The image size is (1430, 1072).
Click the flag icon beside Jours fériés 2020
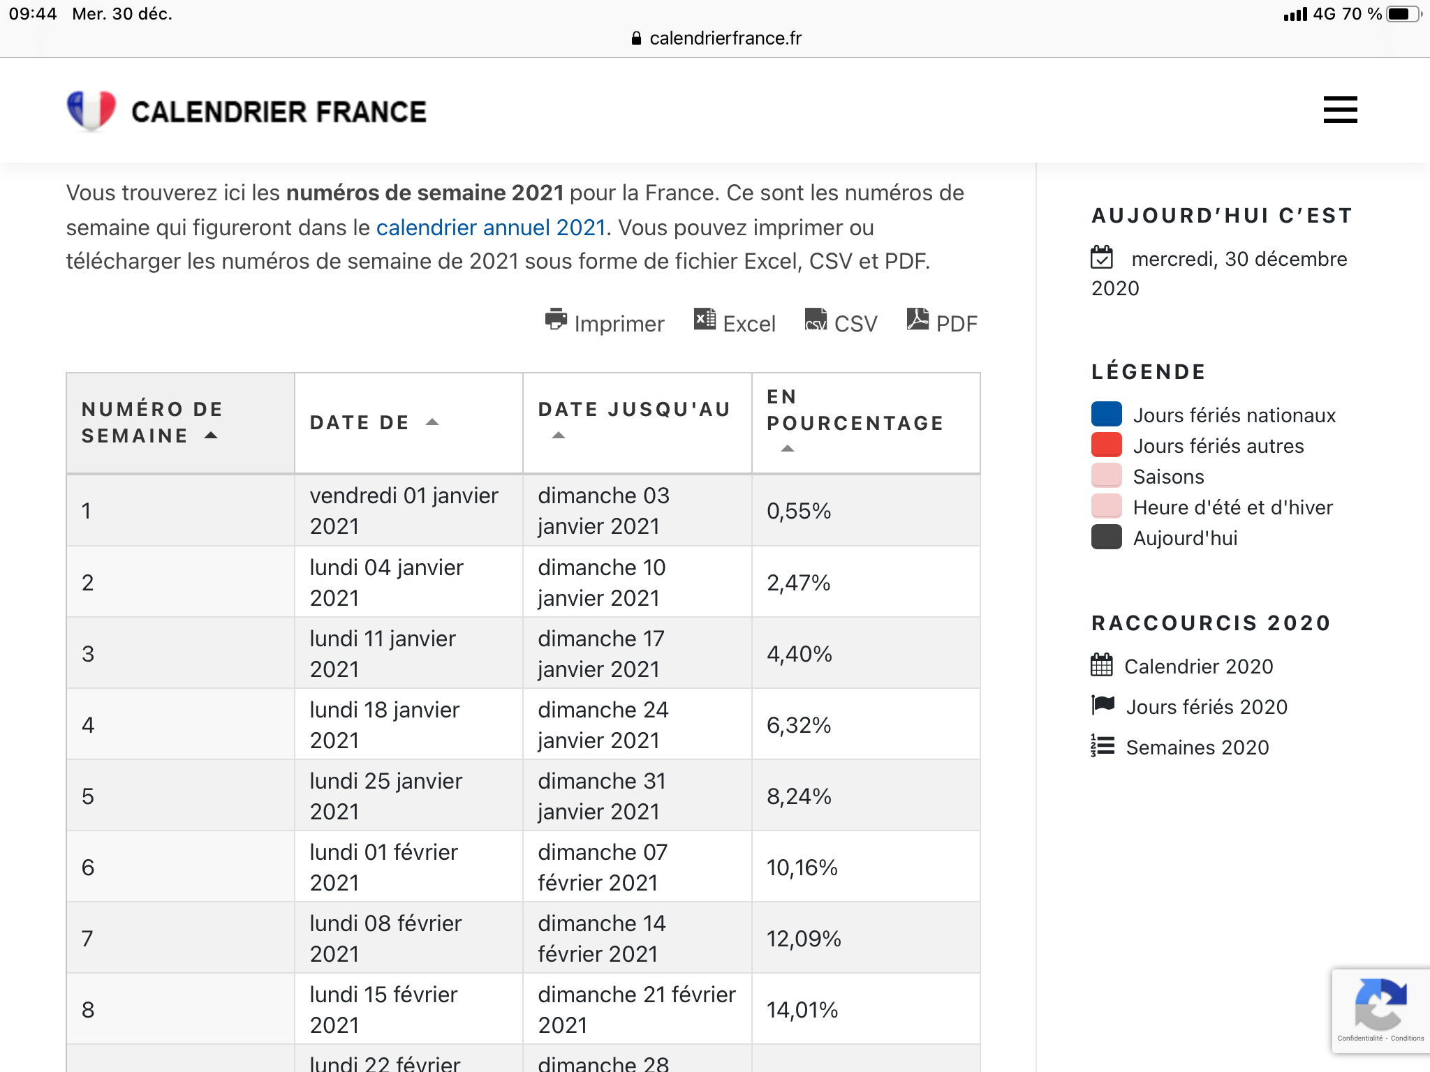tap(1103, 705)
